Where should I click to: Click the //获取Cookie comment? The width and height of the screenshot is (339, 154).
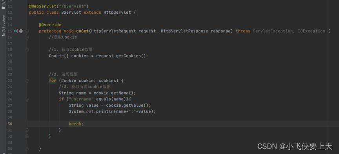pyautogui.click(x=63, y=37)
